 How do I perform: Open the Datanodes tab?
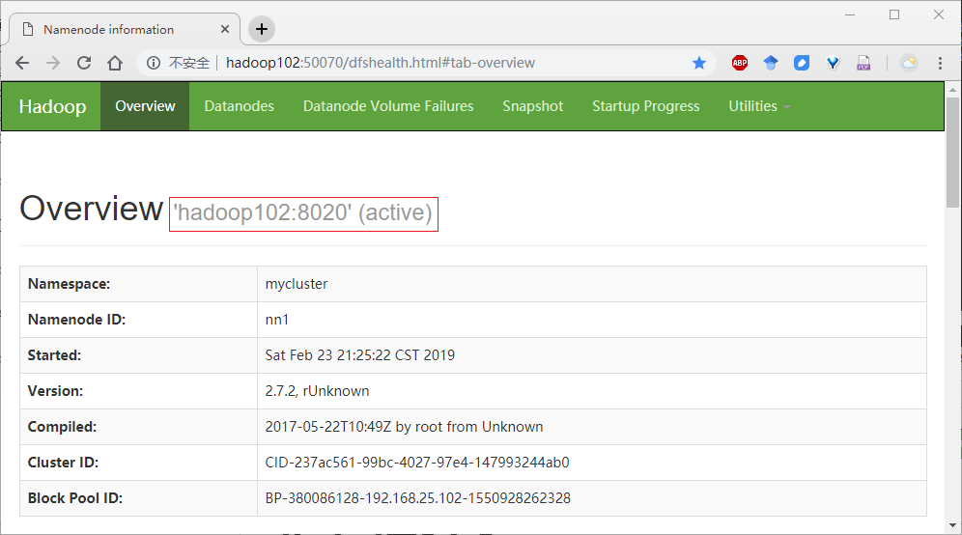click(x=239, y=106)
